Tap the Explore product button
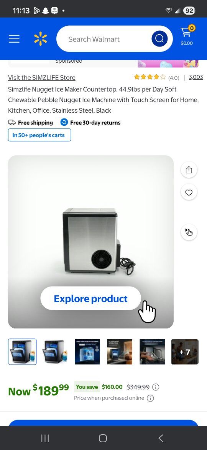 pyautogui.click(x=90, y=298)
